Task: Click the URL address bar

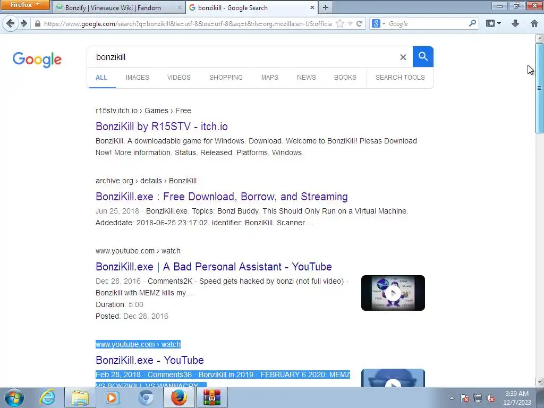Action: pos(188,23)
